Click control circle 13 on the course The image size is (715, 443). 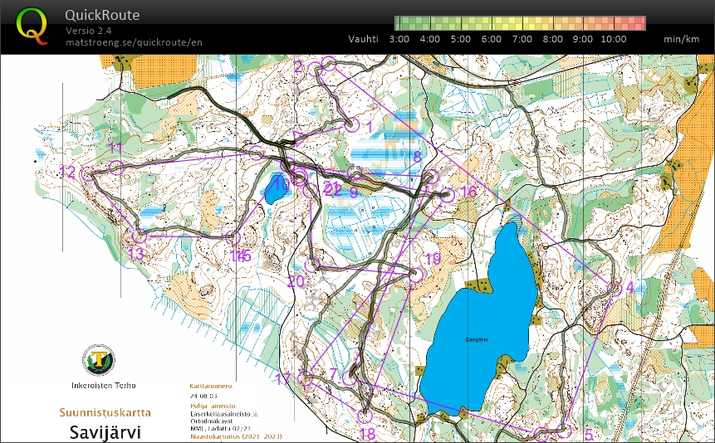139,236
